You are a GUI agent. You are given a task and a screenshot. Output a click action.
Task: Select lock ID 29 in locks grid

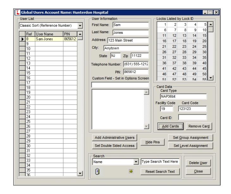(x=192, y=52)
